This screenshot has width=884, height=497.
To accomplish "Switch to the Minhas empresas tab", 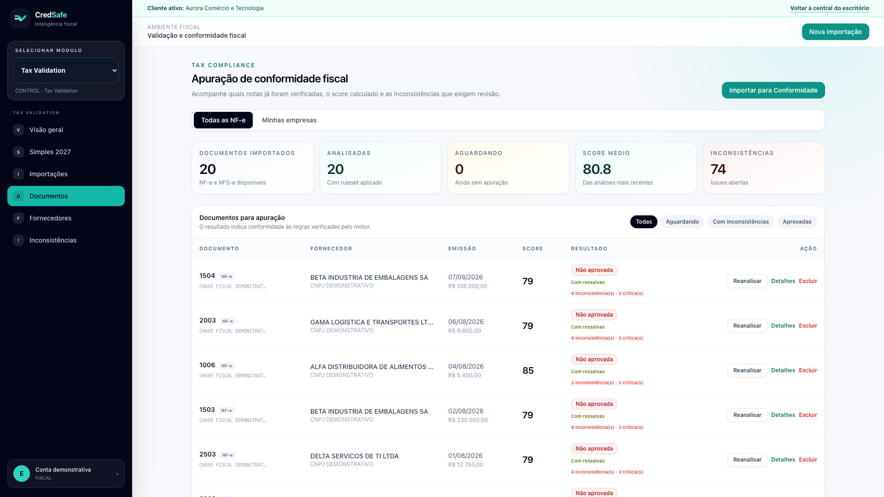I will (289, 120).
